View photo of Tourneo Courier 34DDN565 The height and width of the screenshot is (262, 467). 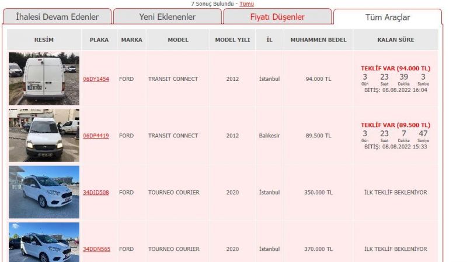(x=44, y=242)
